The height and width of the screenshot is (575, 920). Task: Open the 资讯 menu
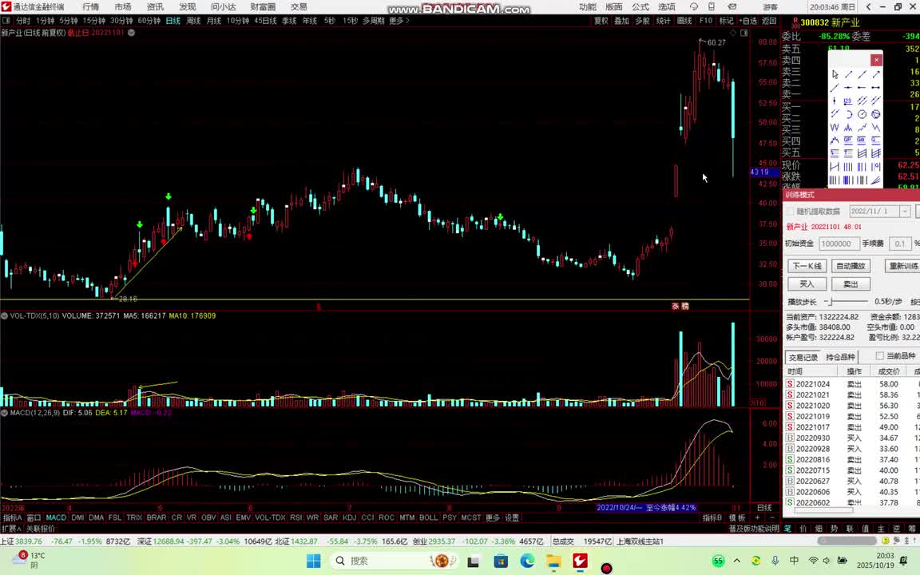[155, 7]
